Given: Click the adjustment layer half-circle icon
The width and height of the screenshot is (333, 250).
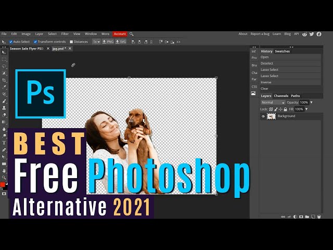Looking at the screenshot, I should [295, 217].
